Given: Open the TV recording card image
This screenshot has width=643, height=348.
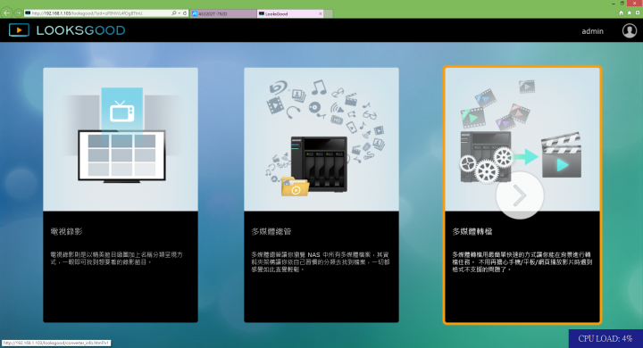Looking at the screenshot, I should pyautogui.click(x=121, y=139).
